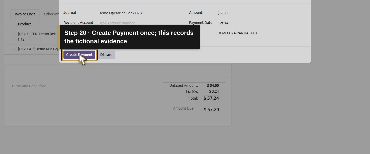Image resolution: width=370 pixels, height=154 pixels.
Task: Select the Payment Date Oct 14
Action: (x=223, y=23)
